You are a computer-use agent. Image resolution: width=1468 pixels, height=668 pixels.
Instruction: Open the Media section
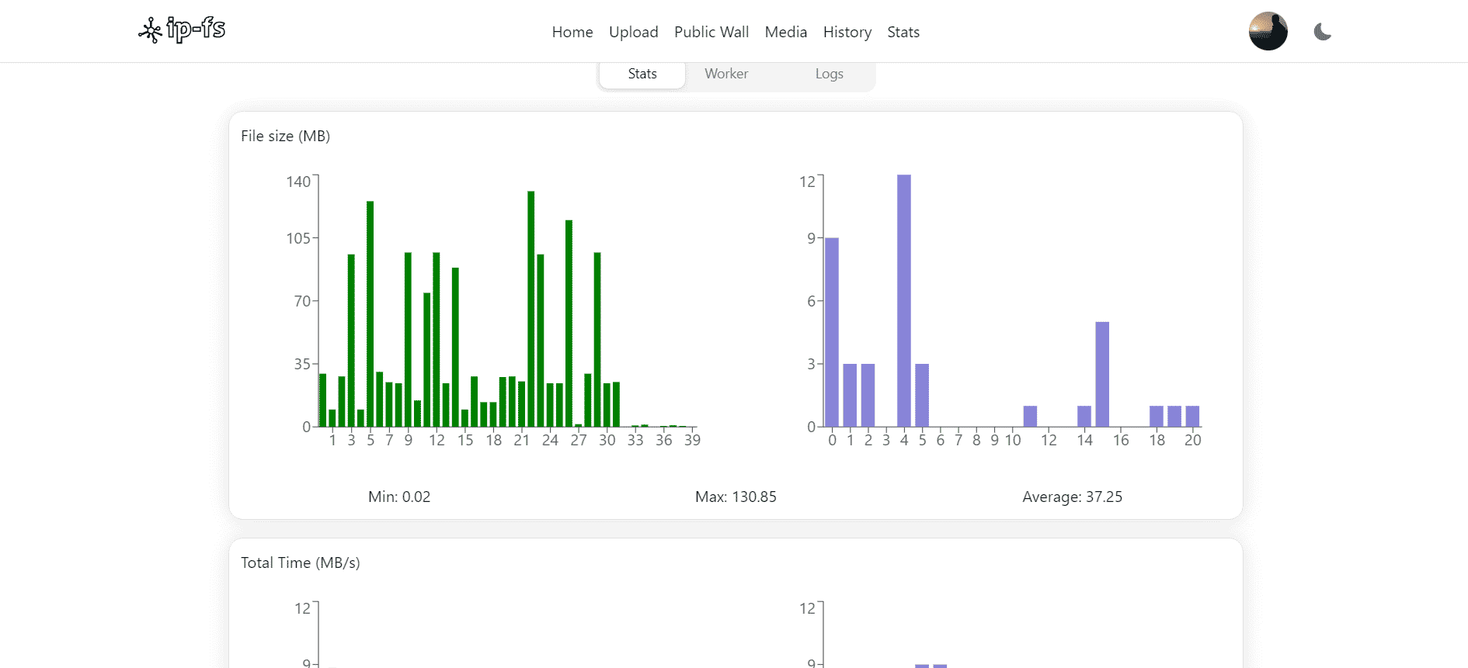click(x=785, y=32)
